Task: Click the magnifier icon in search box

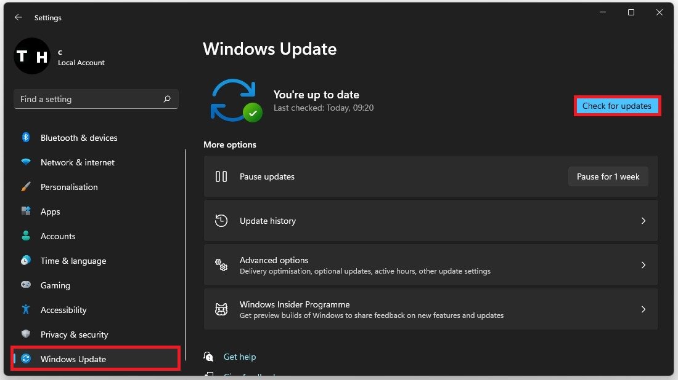Action: pyautogui.click(x=167, y=99)
